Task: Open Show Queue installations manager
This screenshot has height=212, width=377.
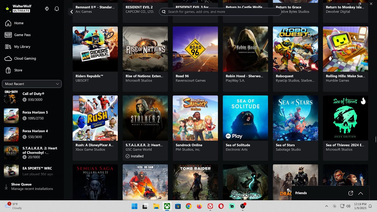Action: 32,186
